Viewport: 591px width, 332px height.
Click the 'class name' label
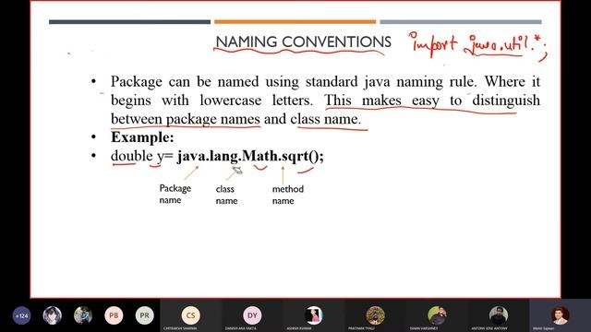click(226, 195)
